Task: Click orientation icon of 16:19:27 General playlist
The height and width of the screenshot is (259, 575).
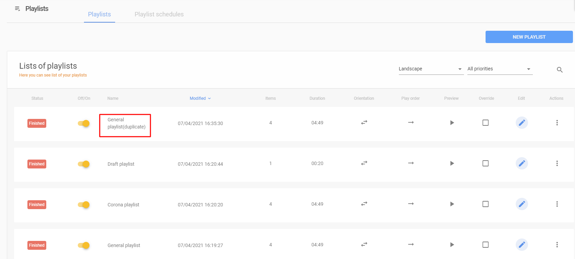Action: coord(364,244)
